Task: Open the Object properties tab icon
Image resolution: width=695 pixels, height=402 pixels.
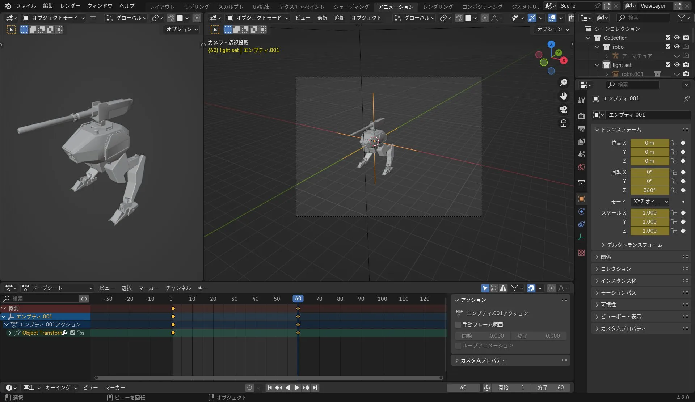Action: click(x=581, y=199)
